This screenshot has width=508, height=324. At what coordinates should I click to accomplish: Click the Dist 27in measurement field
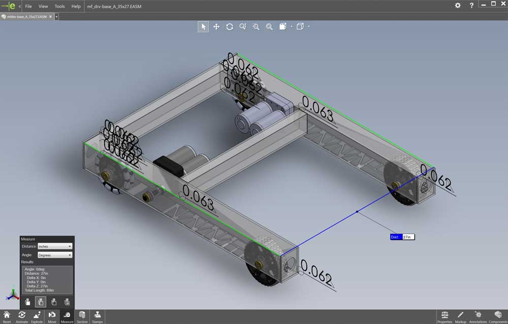(408, 237)
